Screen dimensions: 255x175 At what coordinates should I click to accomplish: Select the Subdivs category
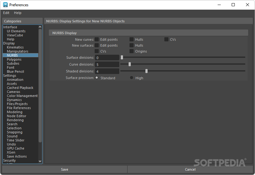click(13, 63)
